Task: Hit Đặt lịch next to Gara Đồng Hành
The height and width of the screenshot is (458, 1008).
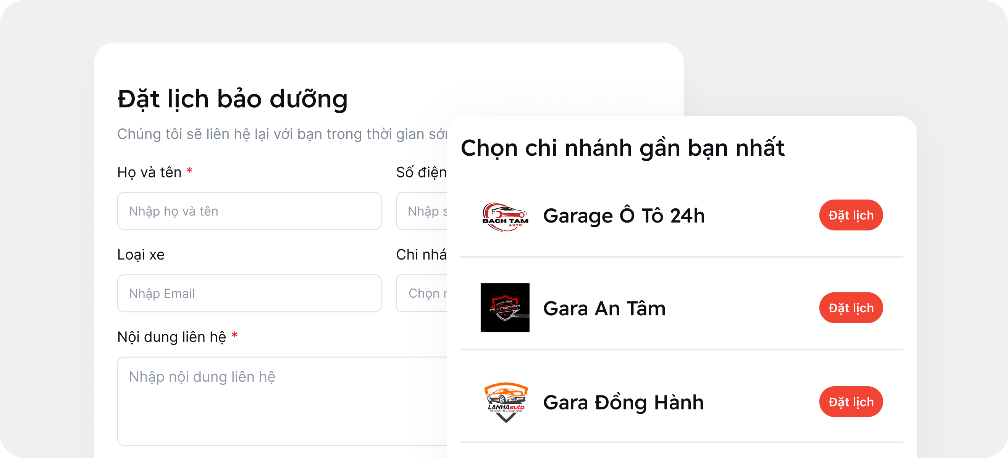Action: [851, 402]
